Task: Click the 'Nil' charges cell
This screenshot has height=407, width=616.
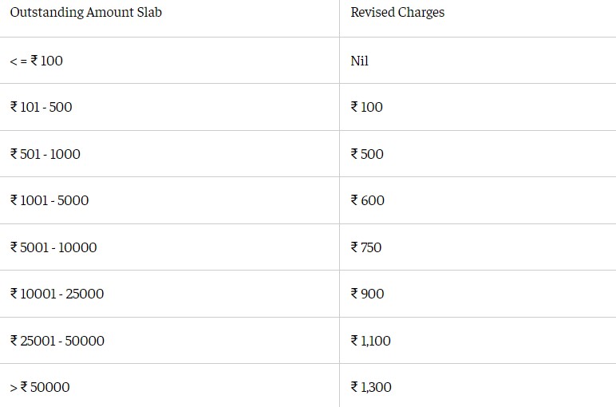Action: coord(360,61)
